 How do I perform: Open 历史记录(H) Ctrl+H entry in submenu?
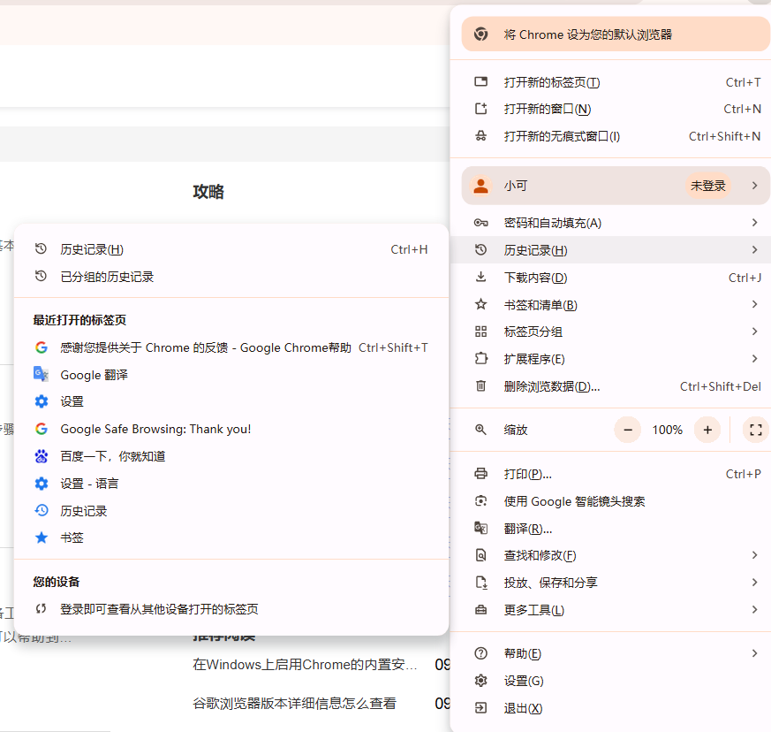[231, 249]
